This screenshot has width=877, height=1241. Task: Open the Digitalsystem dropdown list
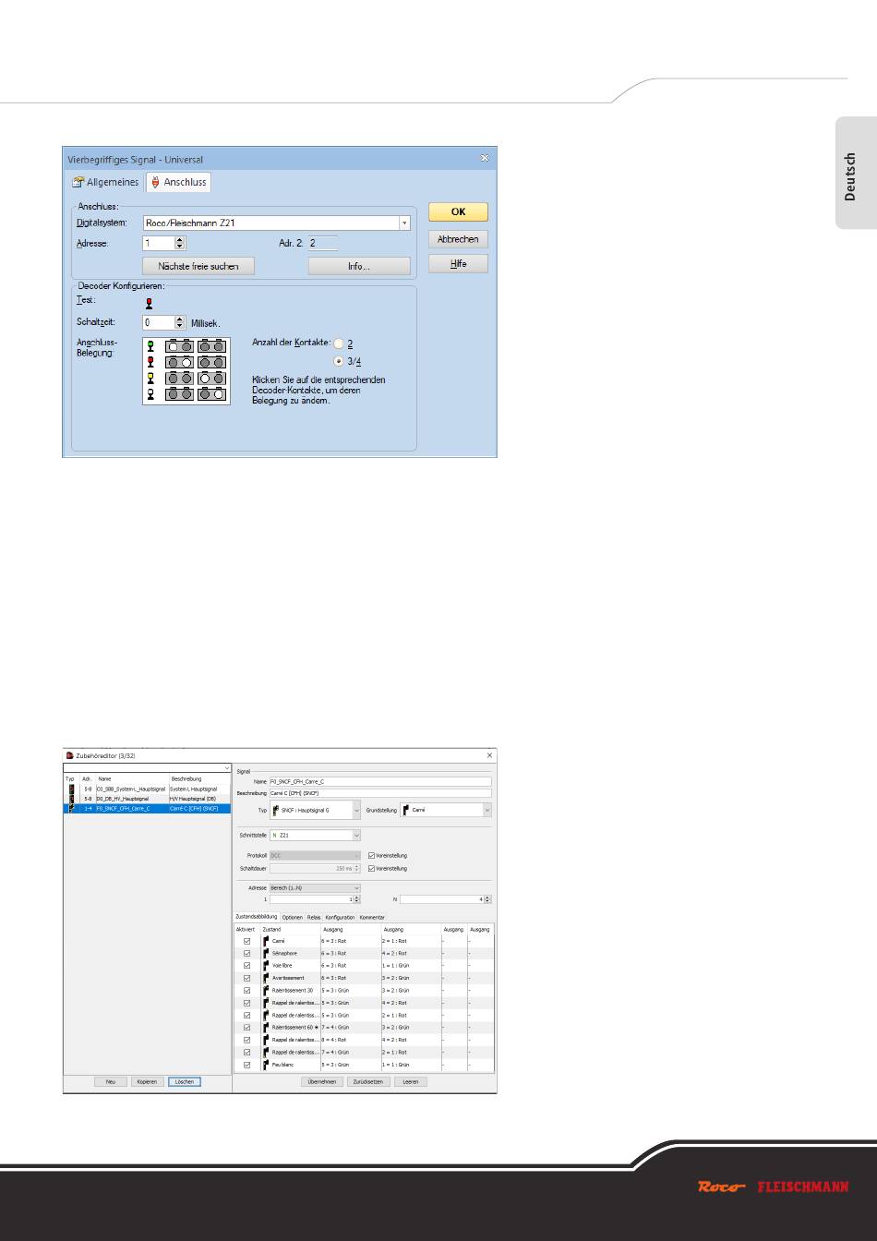(403, 223)
